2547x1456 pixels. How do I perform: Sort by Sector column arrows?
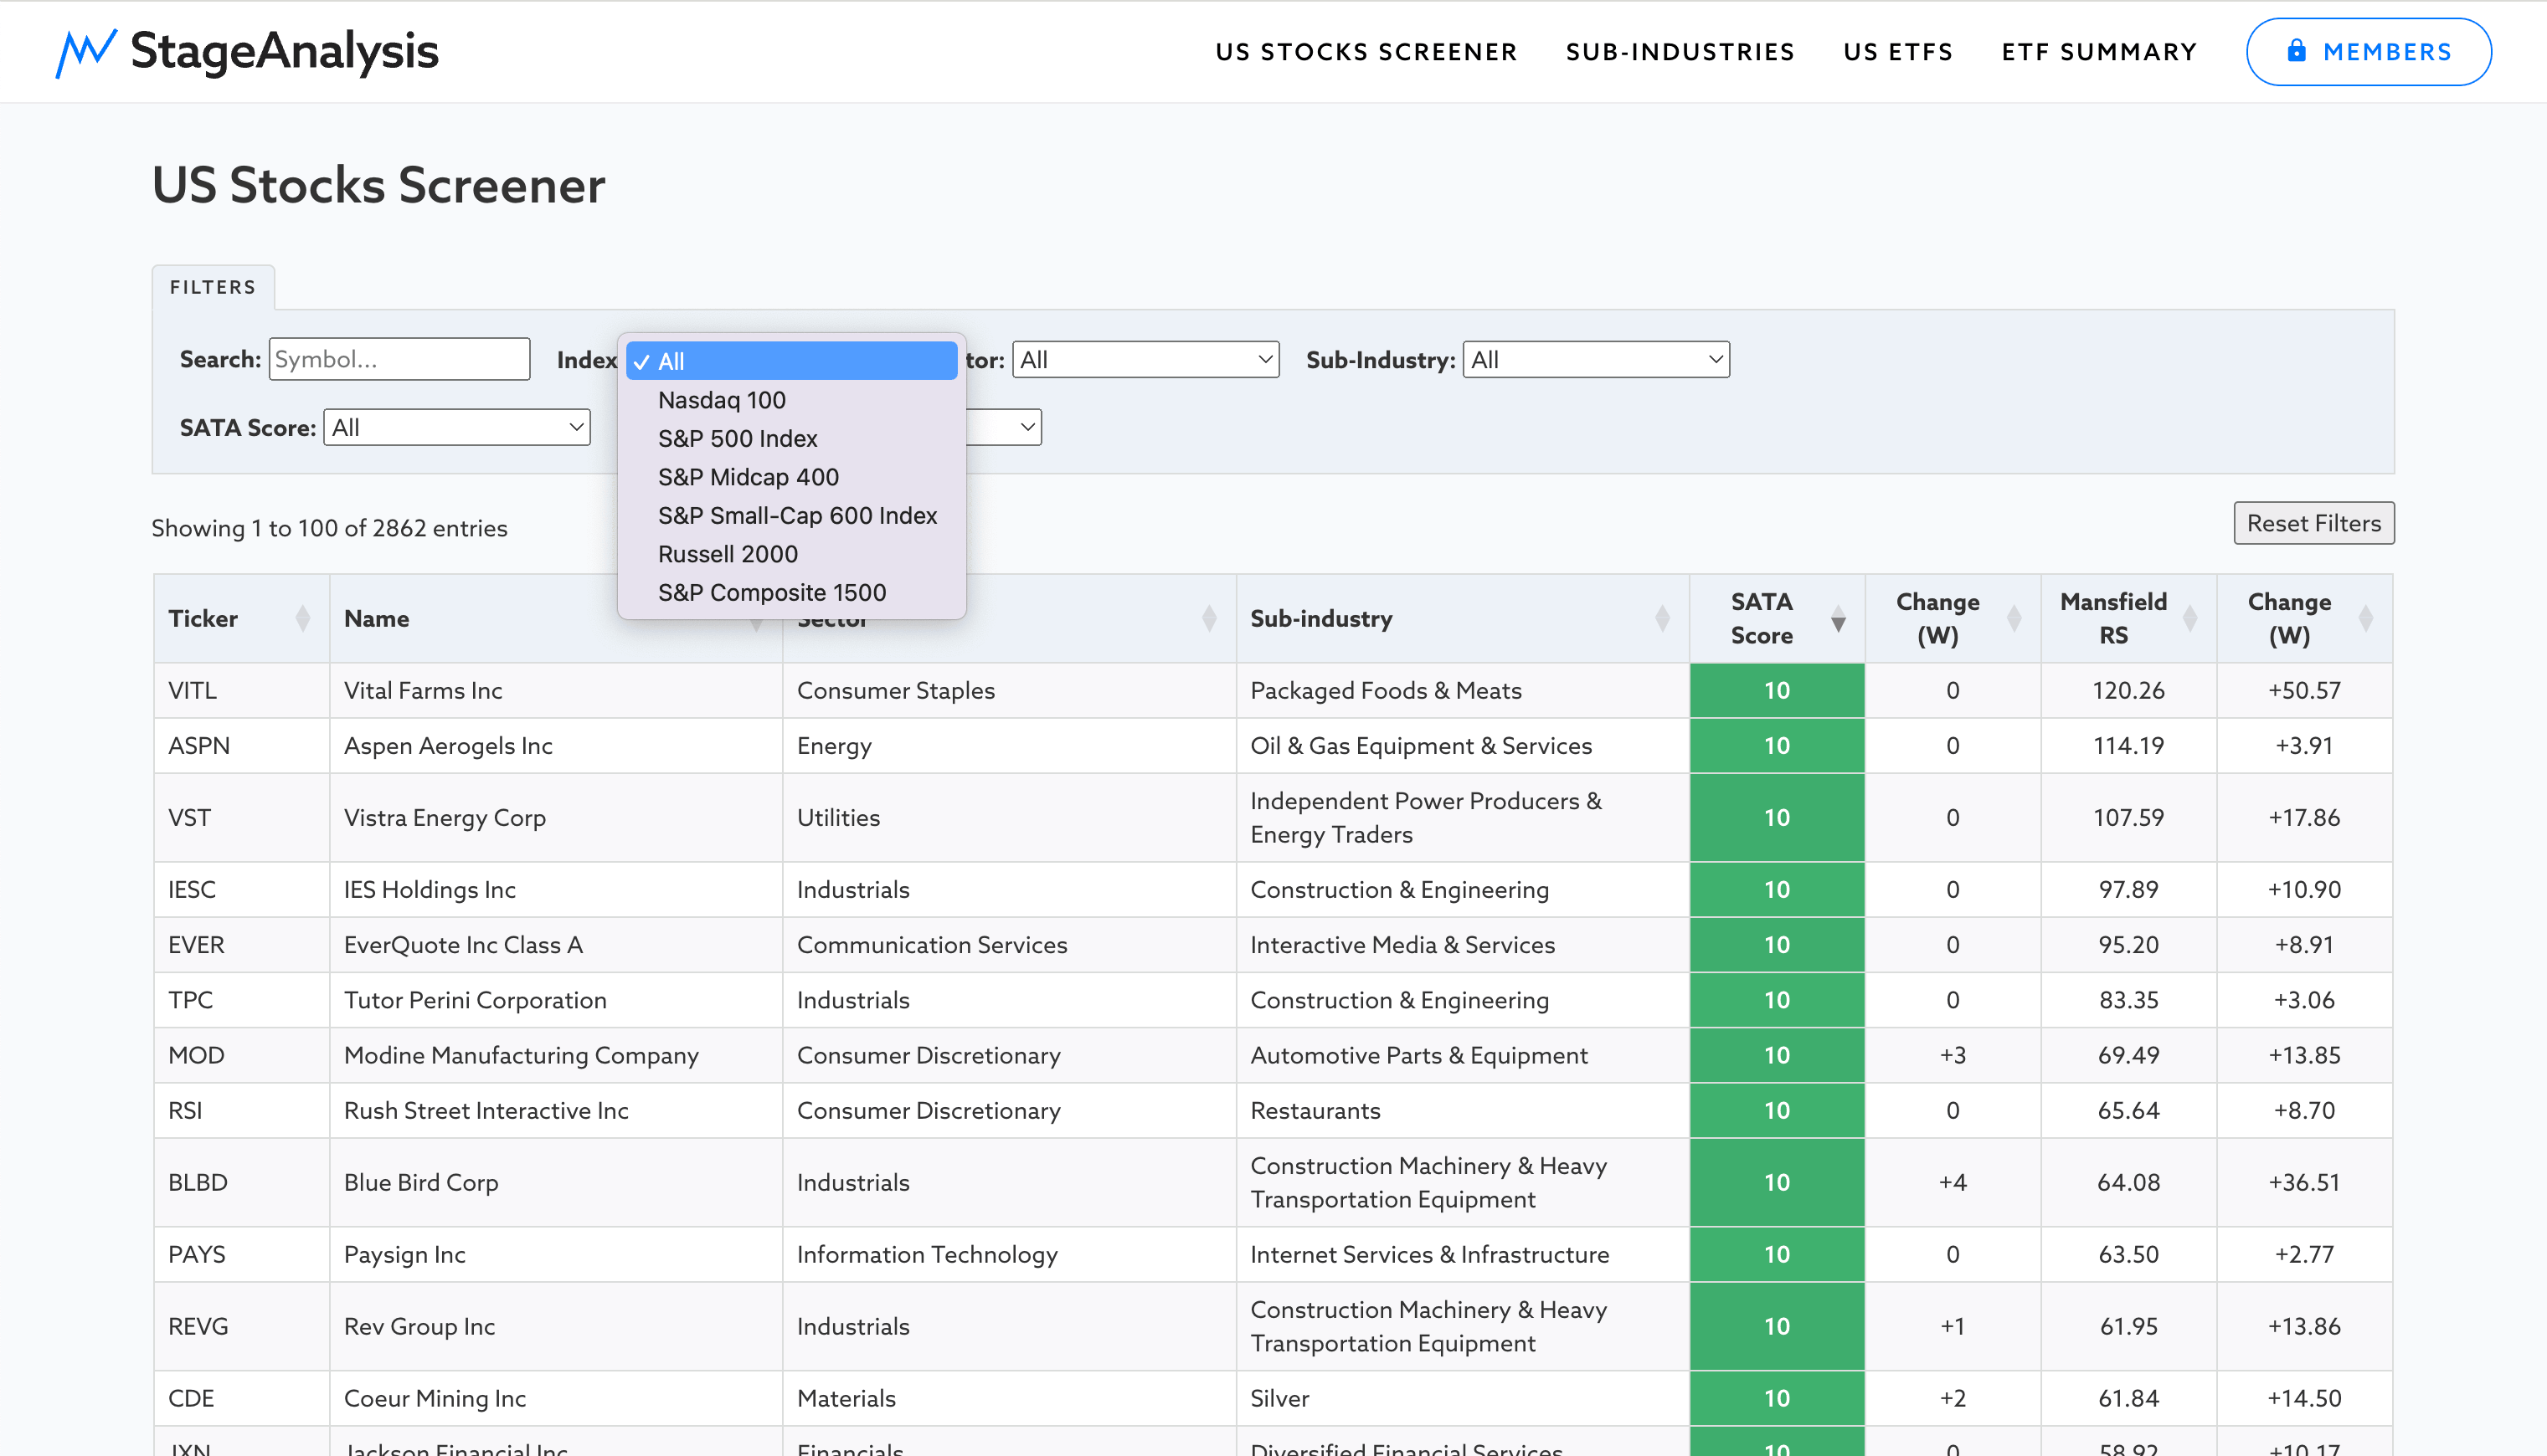1208,619
